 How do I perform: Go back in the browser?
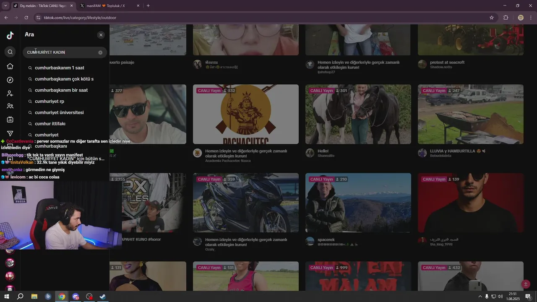(x=6, y=18)
